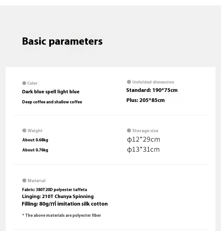221x231 pixels.
Task: Select the Dark blue spell light blue text
Action: pos(51,92)
